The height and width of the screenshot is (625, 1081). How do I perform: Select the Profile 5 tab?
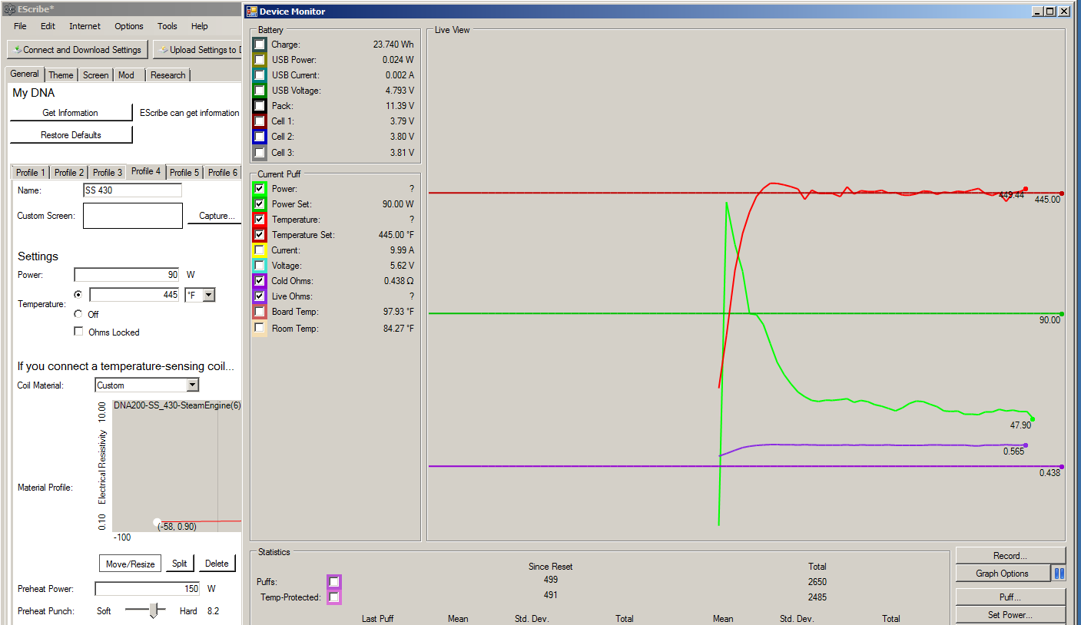[184, 173]
